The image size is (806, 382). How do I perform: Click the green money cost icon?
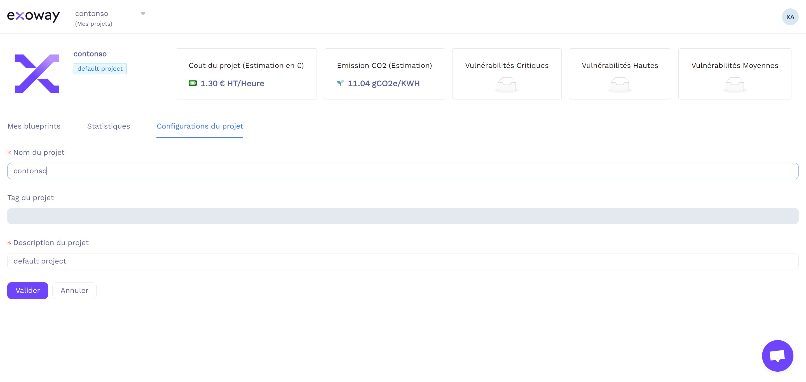point(193,83)
